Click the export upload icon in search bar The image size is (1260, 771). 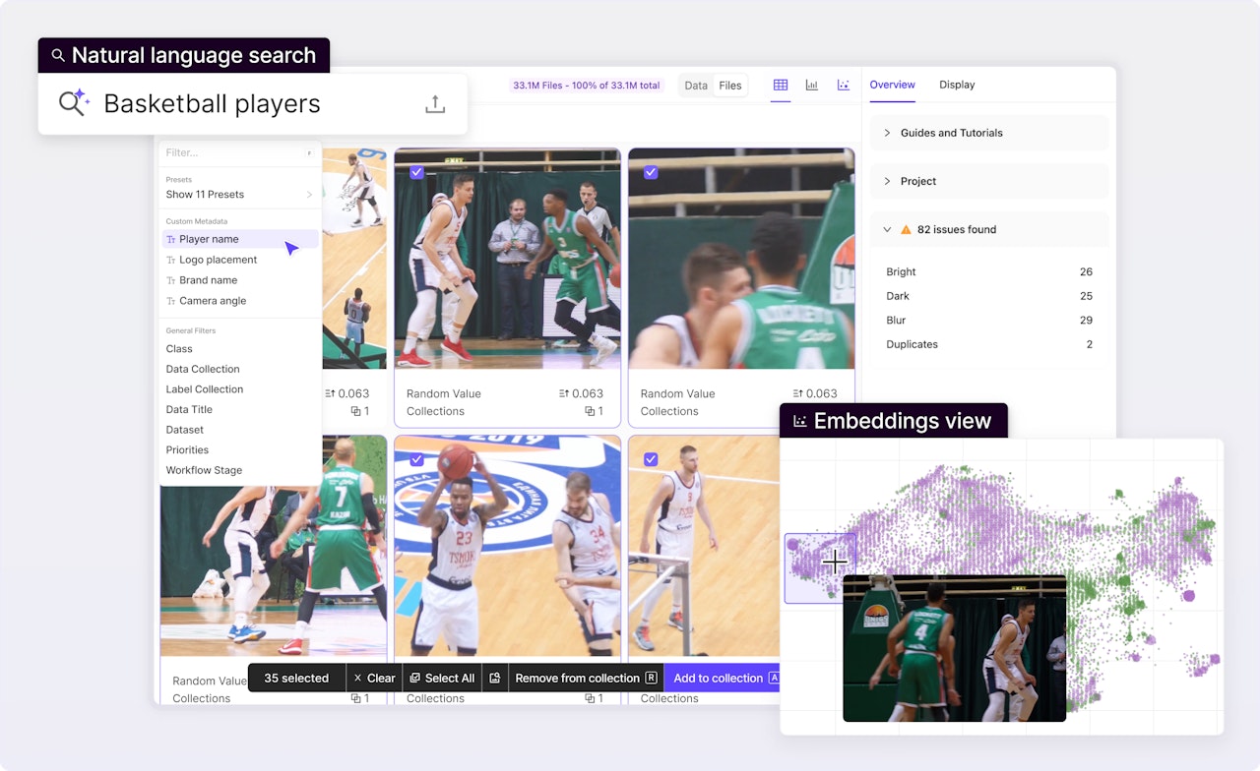pyautogui.click(x=436, y=102)
